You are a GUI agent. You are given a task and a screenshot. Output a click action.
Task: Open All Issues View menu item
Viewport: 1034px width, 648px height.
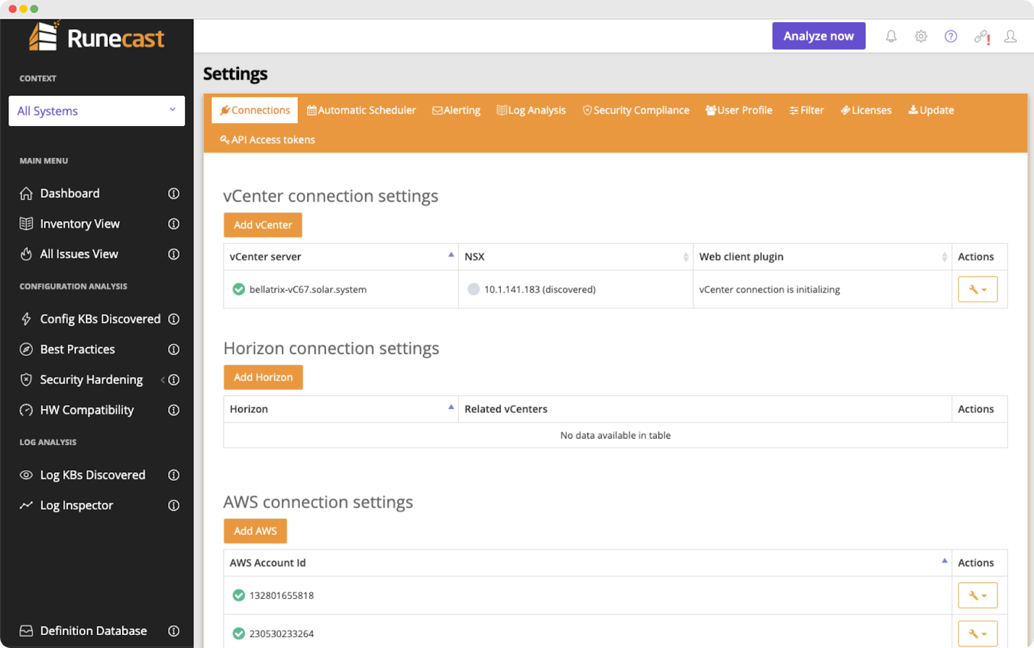(79, 254)
